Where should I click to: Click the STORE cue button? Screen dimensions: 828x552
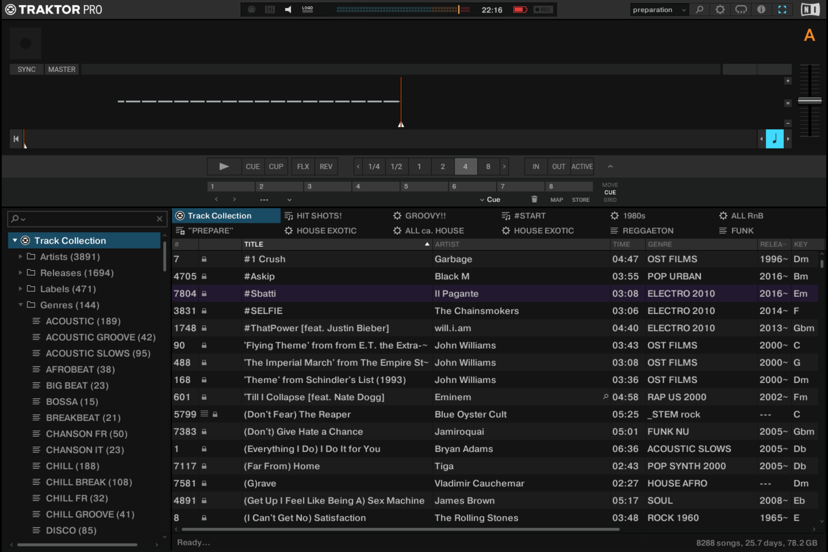pyautogui.click(x=581, y=200)
